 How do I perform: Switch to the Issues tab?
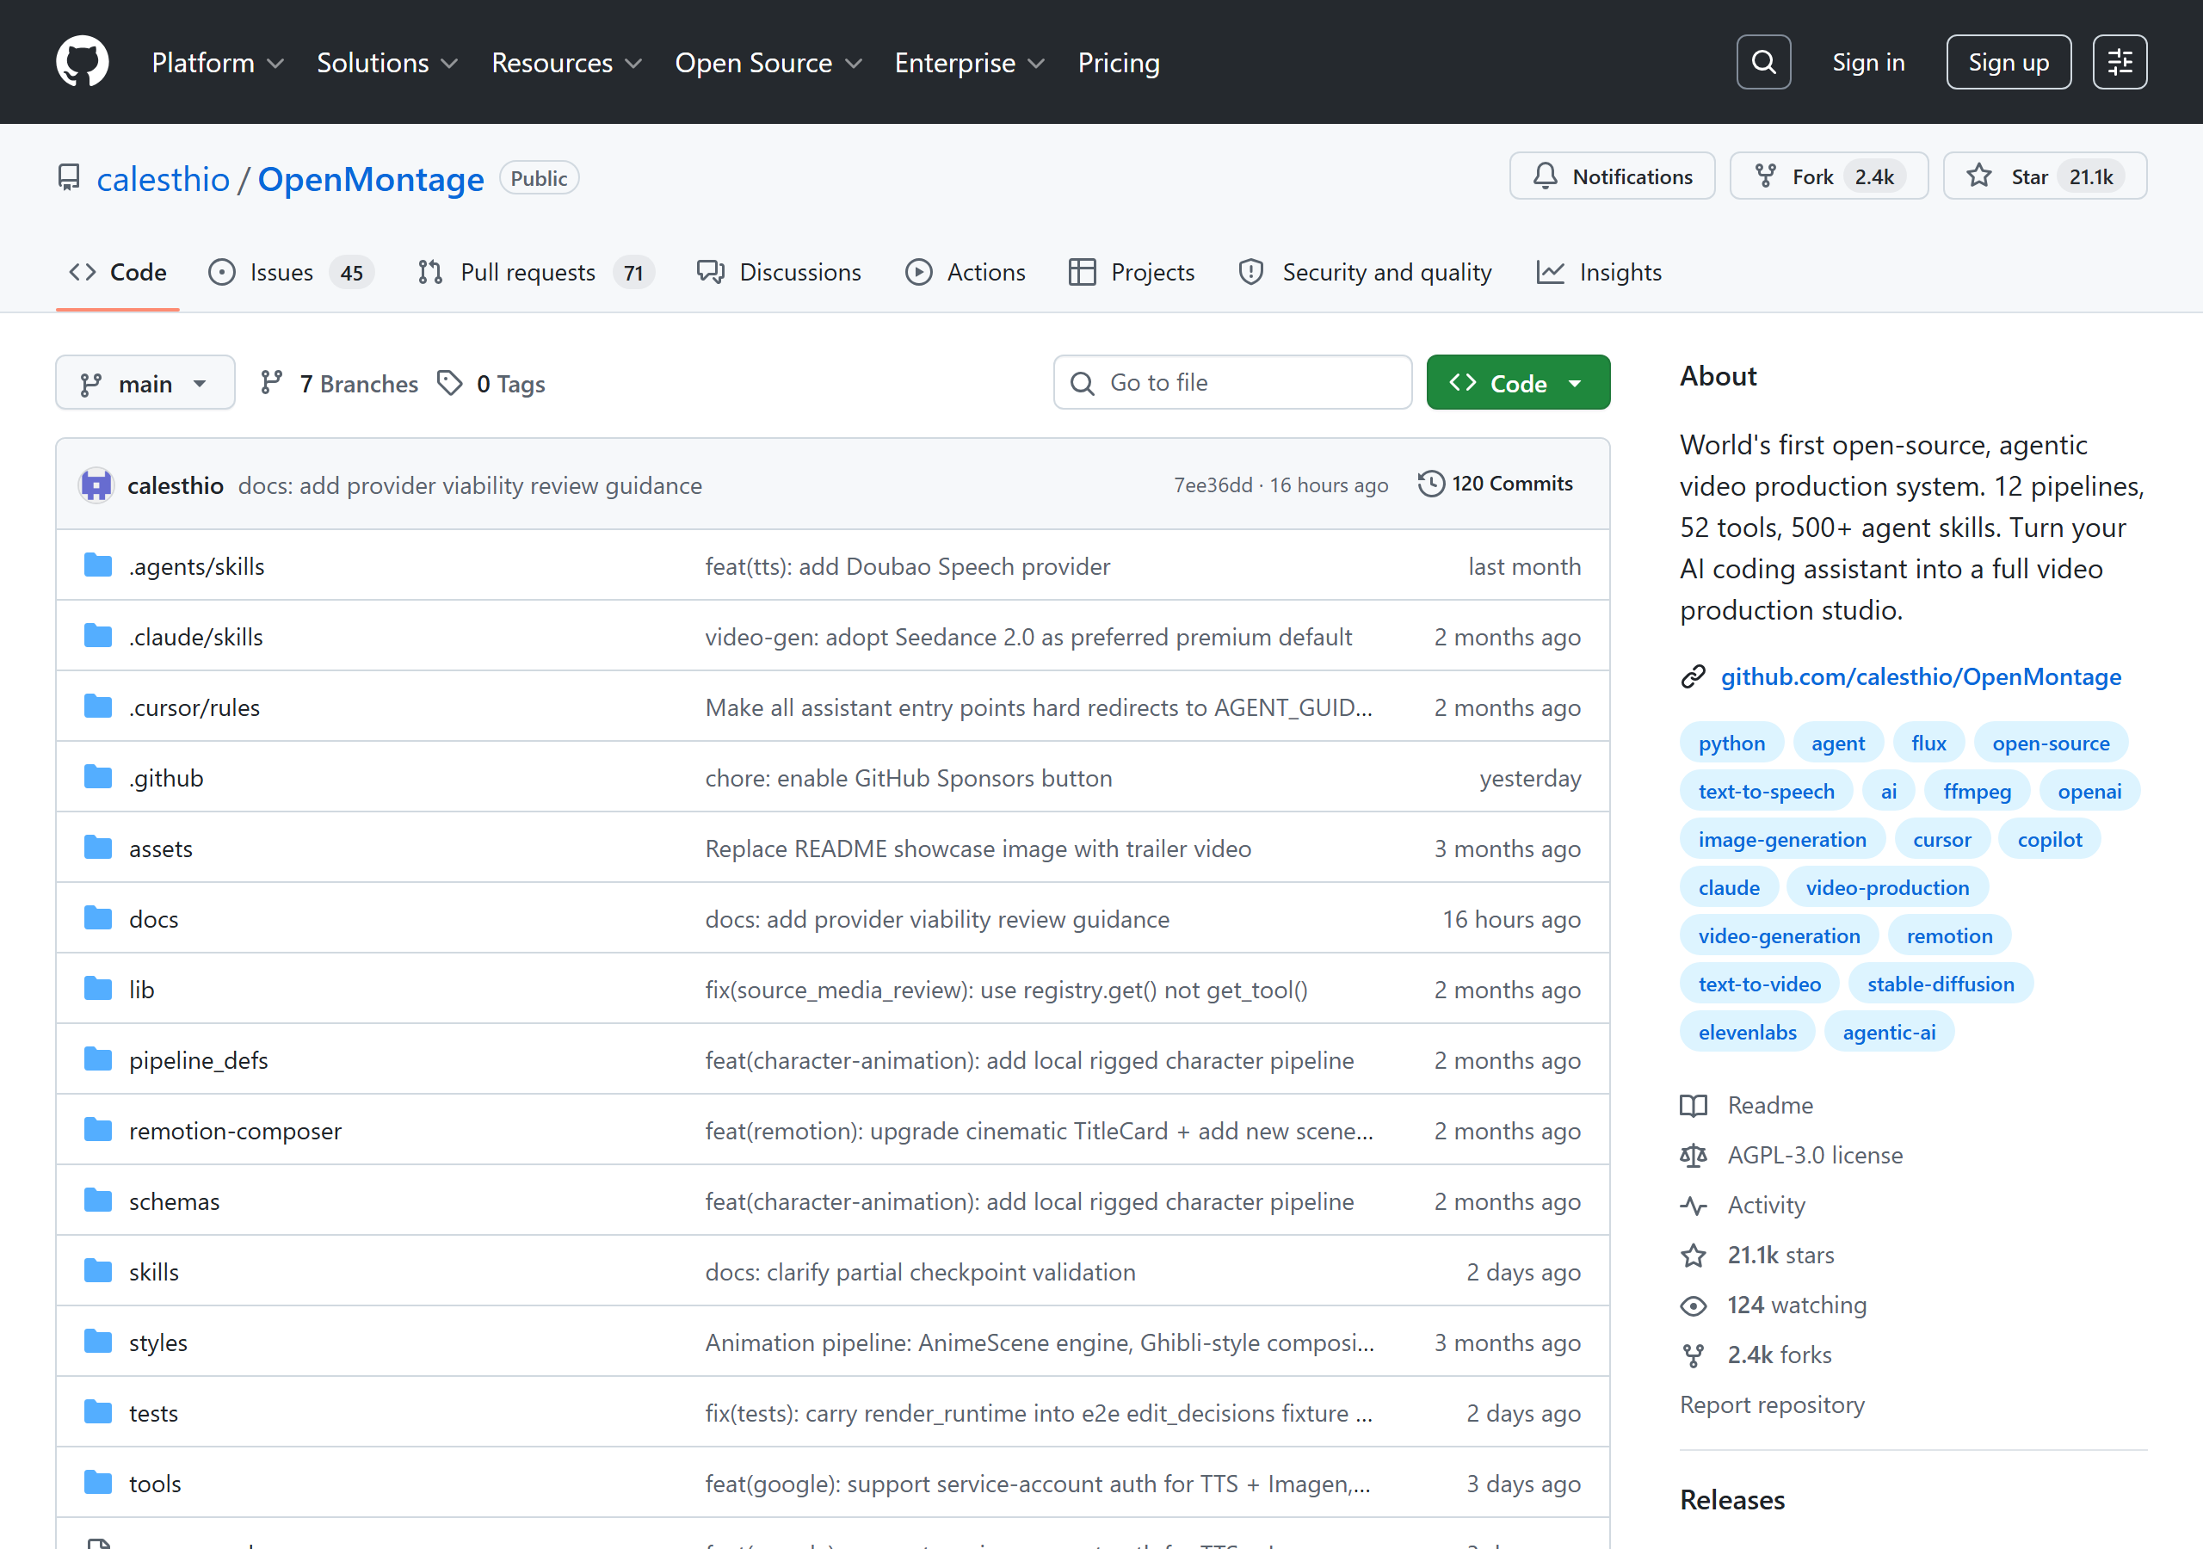(x=290, y=273)
